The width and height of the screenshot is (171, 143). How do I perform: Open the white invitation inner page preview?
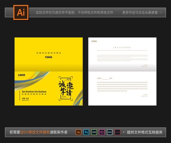[x=122, y=71]
